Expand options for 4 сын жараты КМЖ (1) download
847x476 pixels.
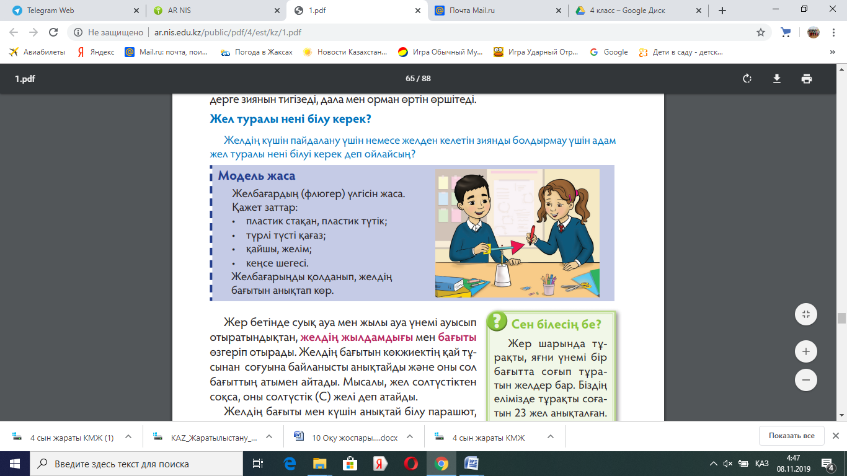click(x=128, y=436)
